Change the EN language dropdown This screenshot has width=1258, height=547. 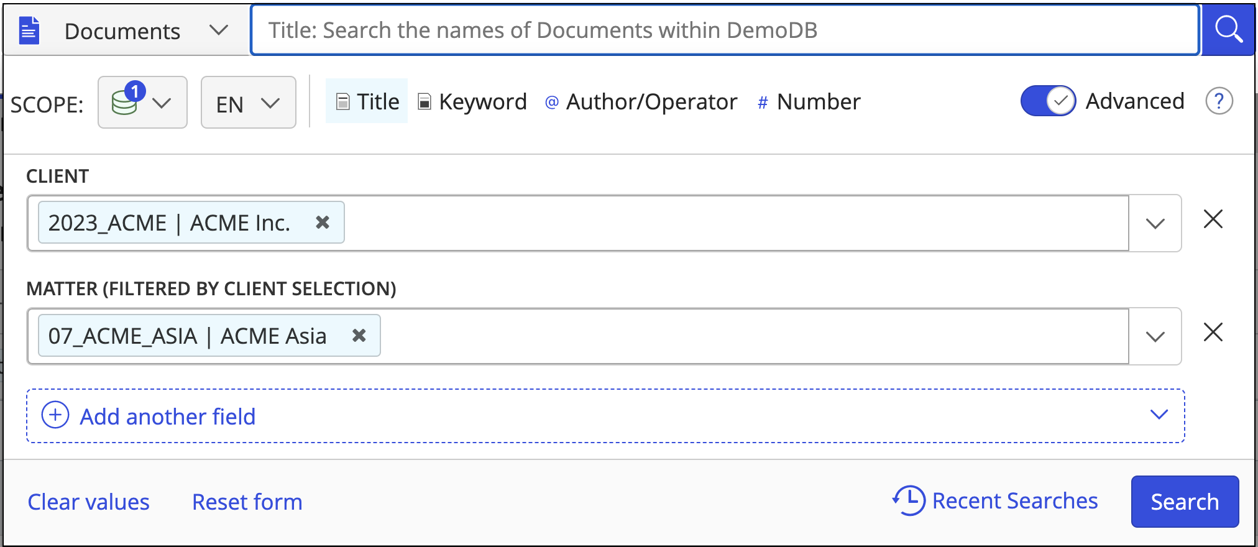(x=248, y=103)
